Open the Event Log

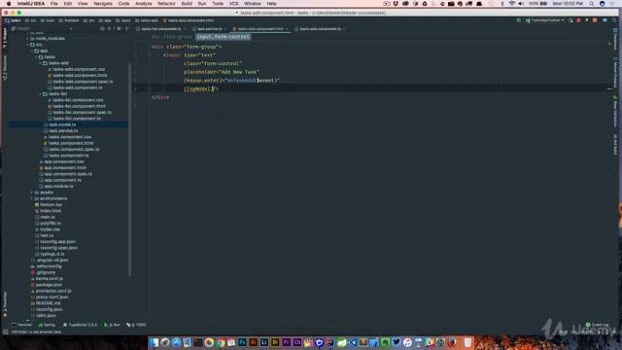[x=598, y=325]
